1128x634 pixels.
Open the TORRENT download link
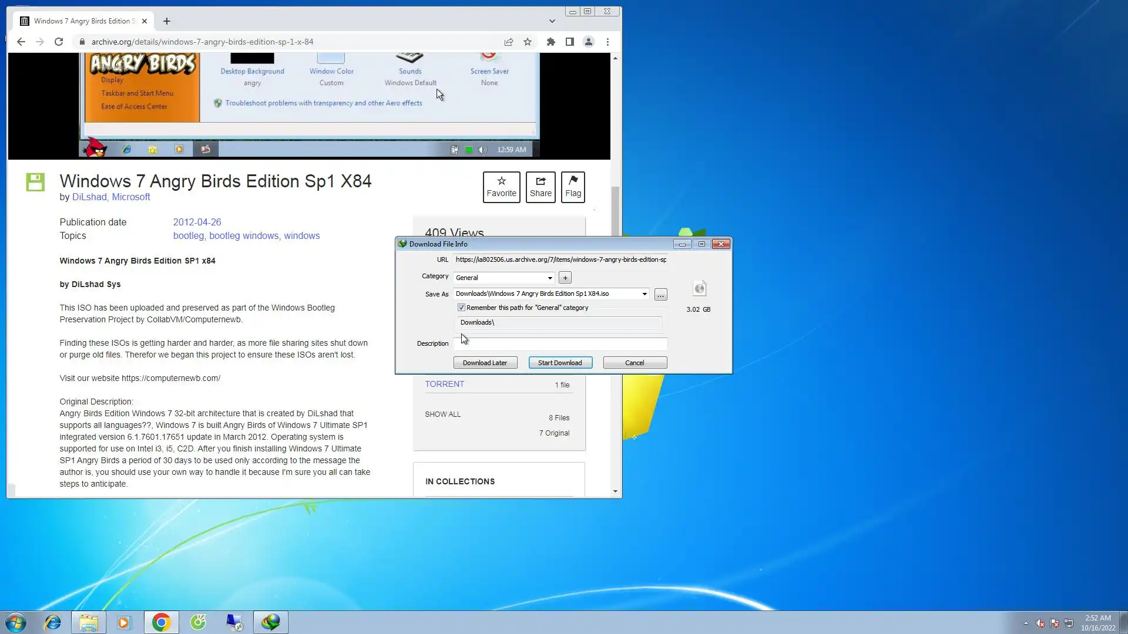(x=444, y=384)
